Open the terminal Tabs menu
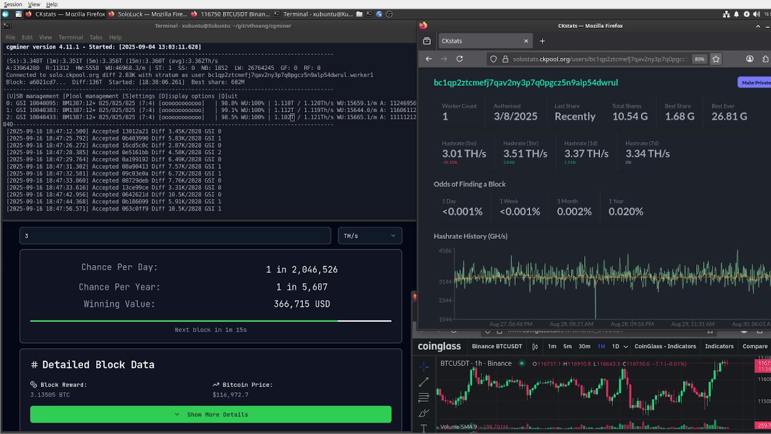This screenshot has width=771, height=434. click(x=96, y=37)
